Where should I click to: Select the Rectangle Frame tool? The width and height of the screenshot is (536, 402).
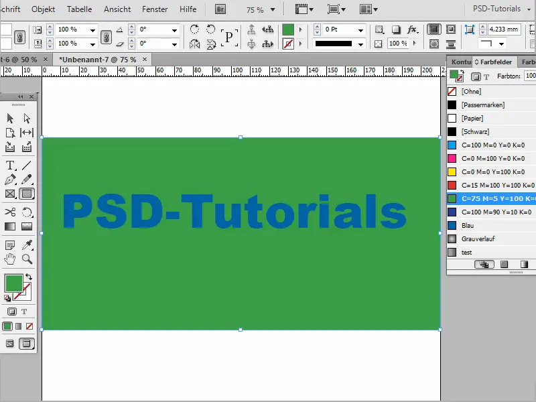(x=10, y=194)
